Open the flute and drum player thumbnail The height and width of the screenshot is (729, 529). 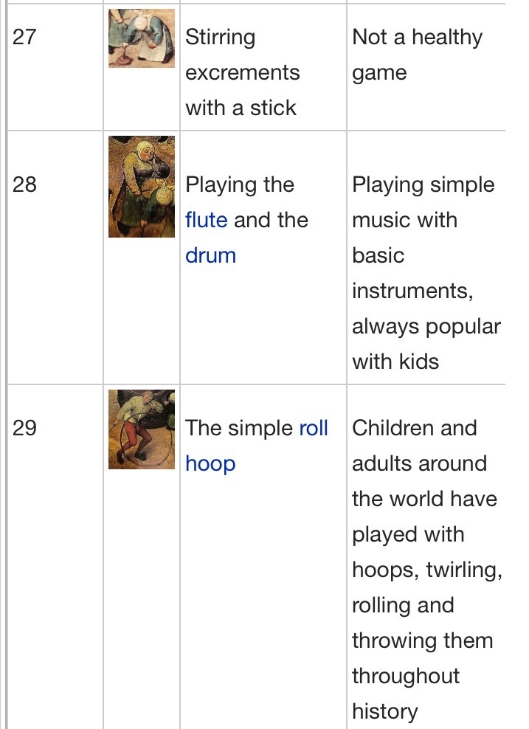click(142, 187)
